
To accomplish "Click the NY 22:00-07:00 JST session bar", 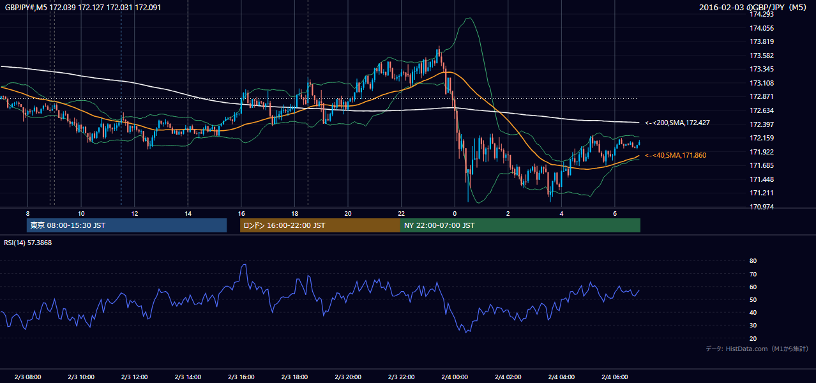I will pyautogui.click(x=520, y=225).
